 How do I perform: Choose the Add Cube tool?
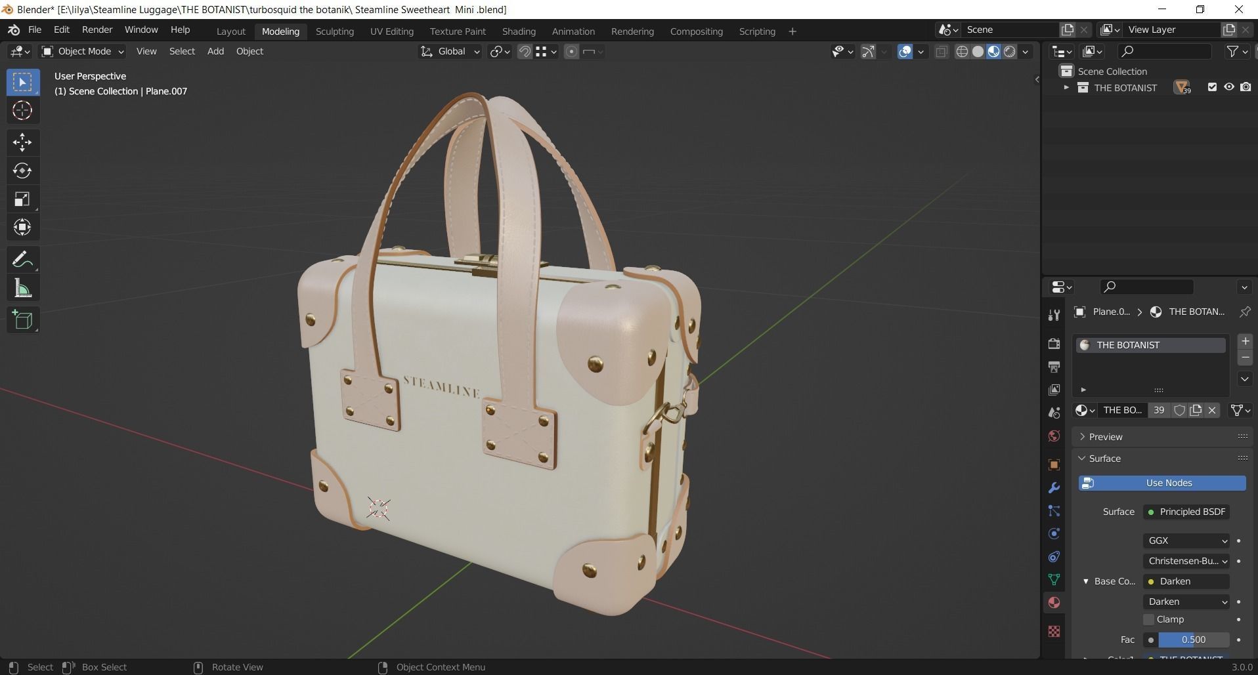click(22, 319)
